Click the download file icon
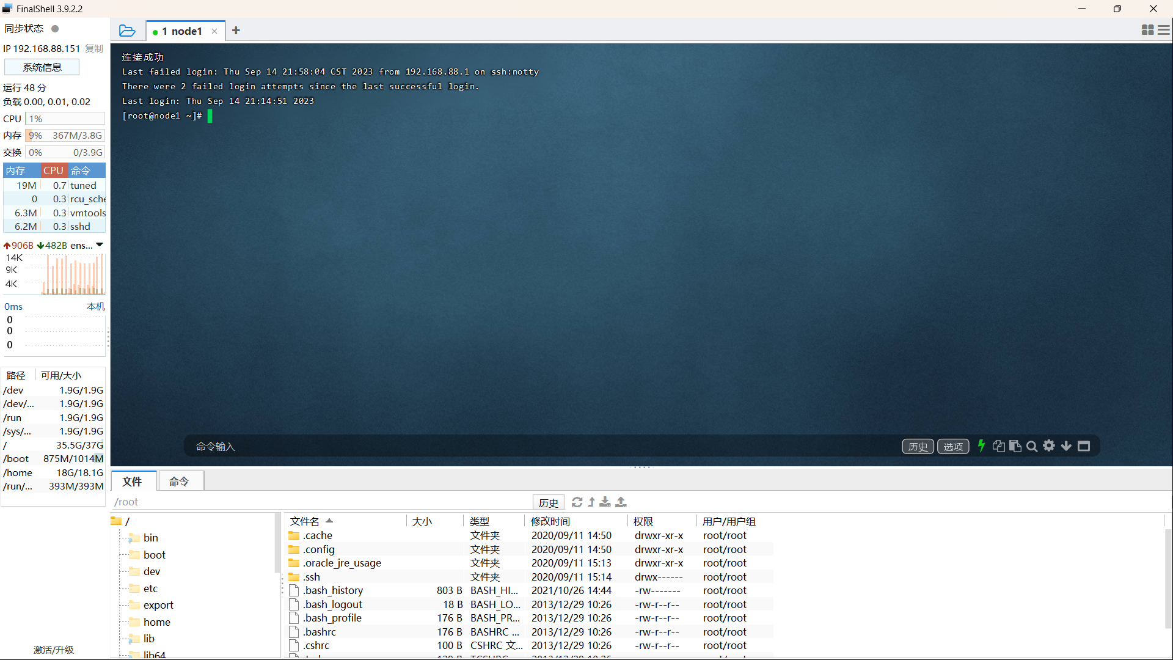This screenshot has width=1173, height=660. (605, 502)
